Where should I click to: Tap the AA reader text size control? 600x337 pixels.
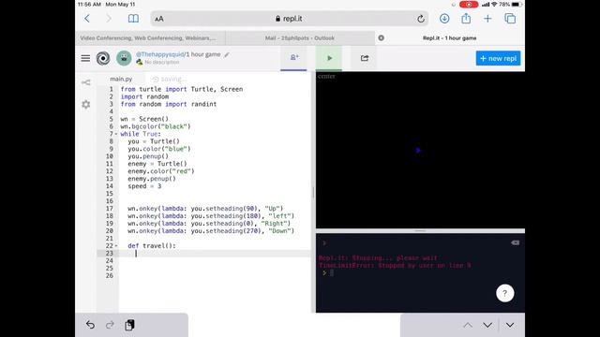159,19
